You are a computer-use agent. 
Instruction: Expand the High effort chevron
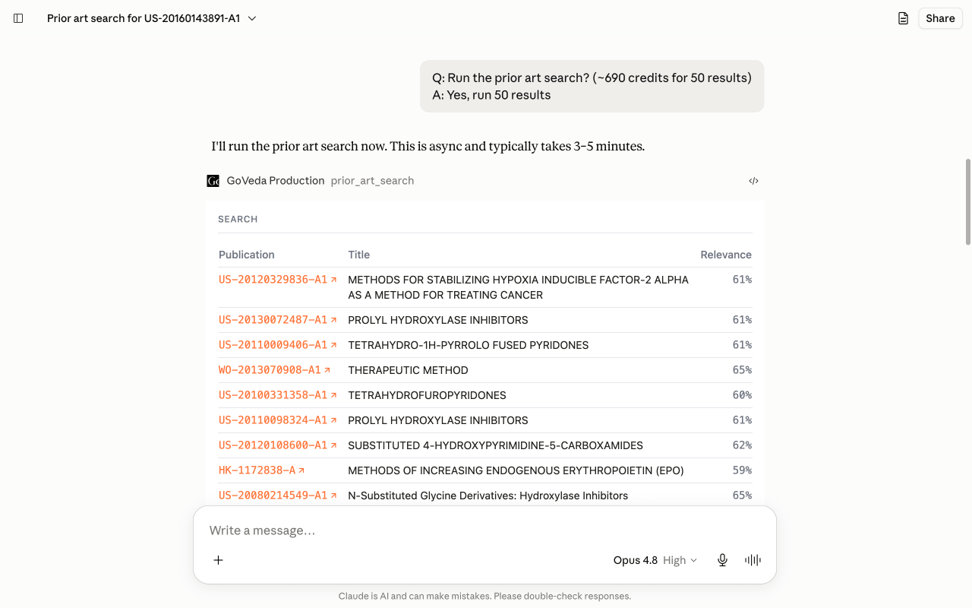pos(693,560)
